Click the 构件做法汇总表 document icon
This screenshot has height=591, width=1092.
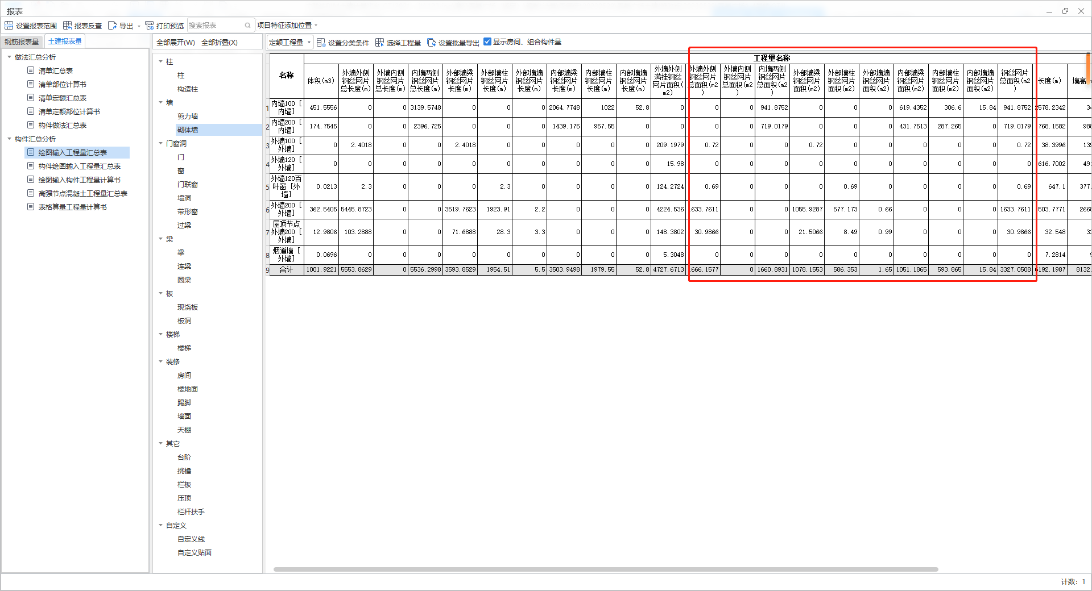point(31,125)
